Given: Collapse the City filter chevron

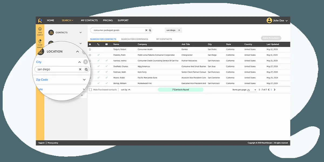Looking at the screenshot, I should [79, 62].
